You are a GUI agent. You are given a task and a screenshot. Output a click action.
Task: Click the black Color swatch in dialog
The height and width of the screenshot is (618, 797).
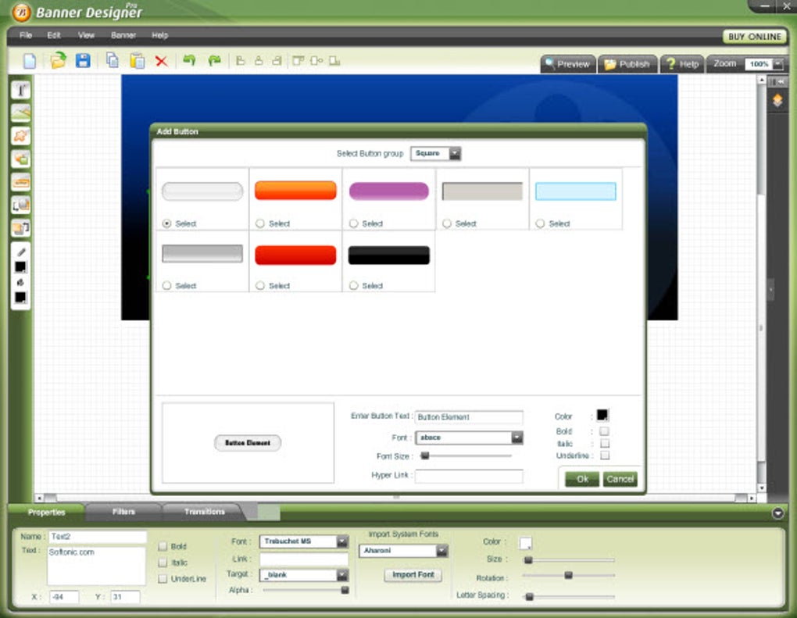[x=602, y=415]
